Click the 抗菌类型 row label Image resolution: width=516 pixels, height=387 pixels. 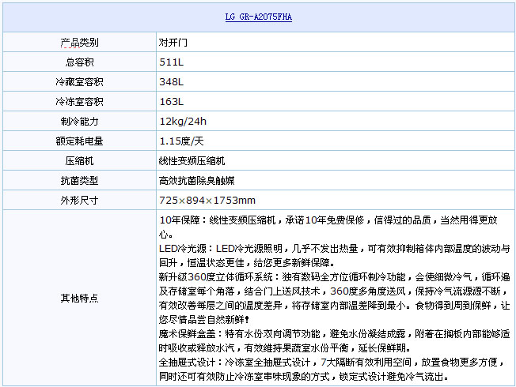click(x=79, y=180)
